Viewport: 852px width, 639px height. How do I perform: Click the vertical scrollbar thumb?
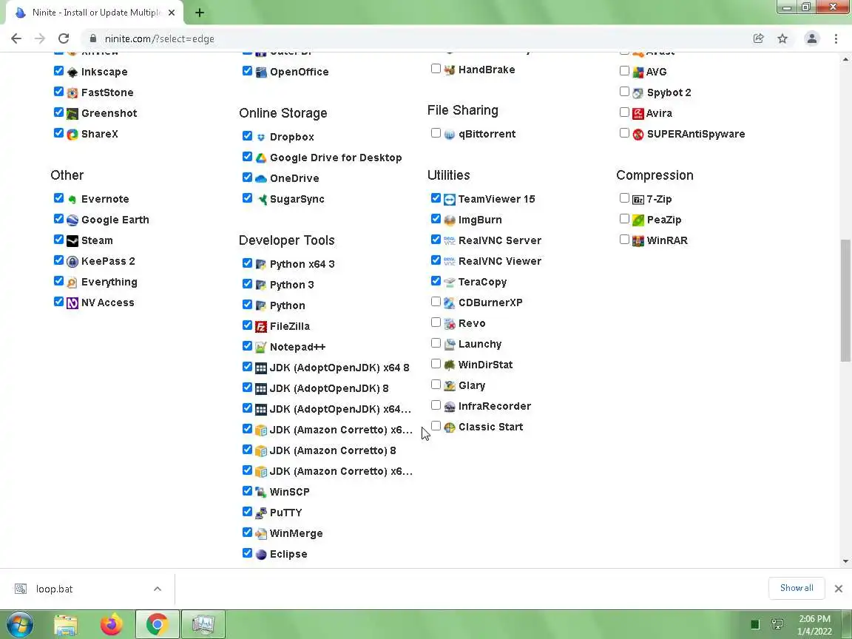(845, 300)
